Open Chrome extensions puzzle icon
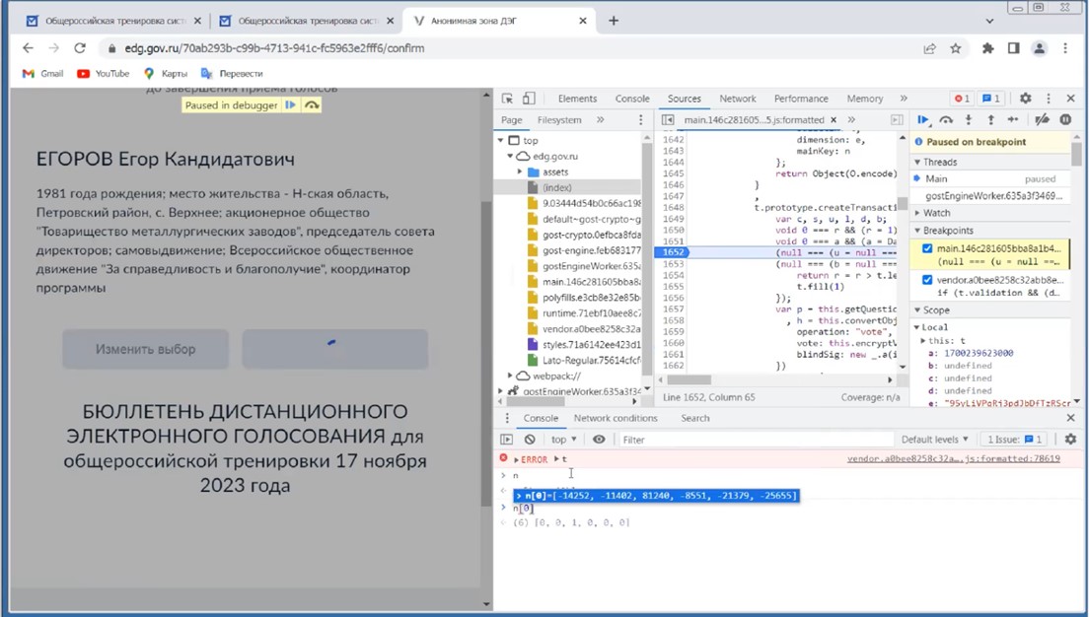Viewport: 1089px width, 617px height. [x=987, y=48]
